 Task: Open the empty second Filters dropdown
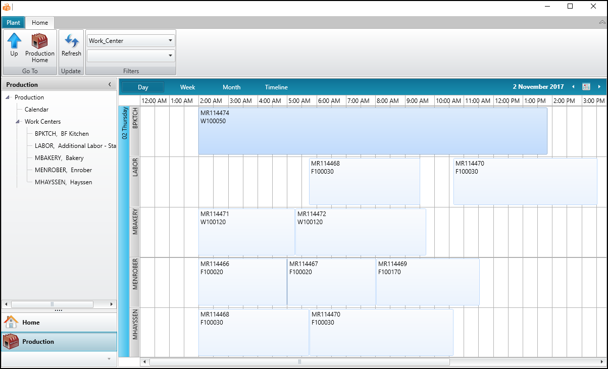(170, 55)
